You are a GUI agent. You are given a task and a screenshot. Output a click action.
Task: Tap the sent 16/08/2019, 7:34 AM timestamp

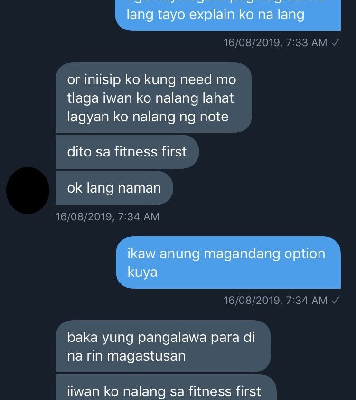(x=275, y=300)
